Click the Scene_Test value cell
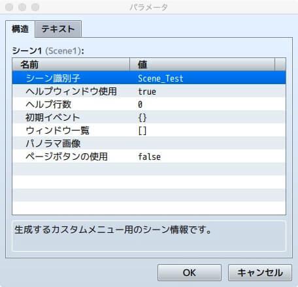 point(161,78)
